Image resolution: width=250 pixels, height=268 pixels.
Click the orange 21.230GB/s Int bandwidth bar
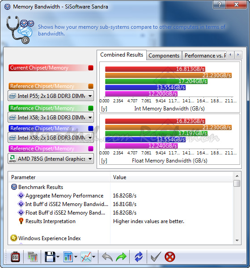point(169,75)
